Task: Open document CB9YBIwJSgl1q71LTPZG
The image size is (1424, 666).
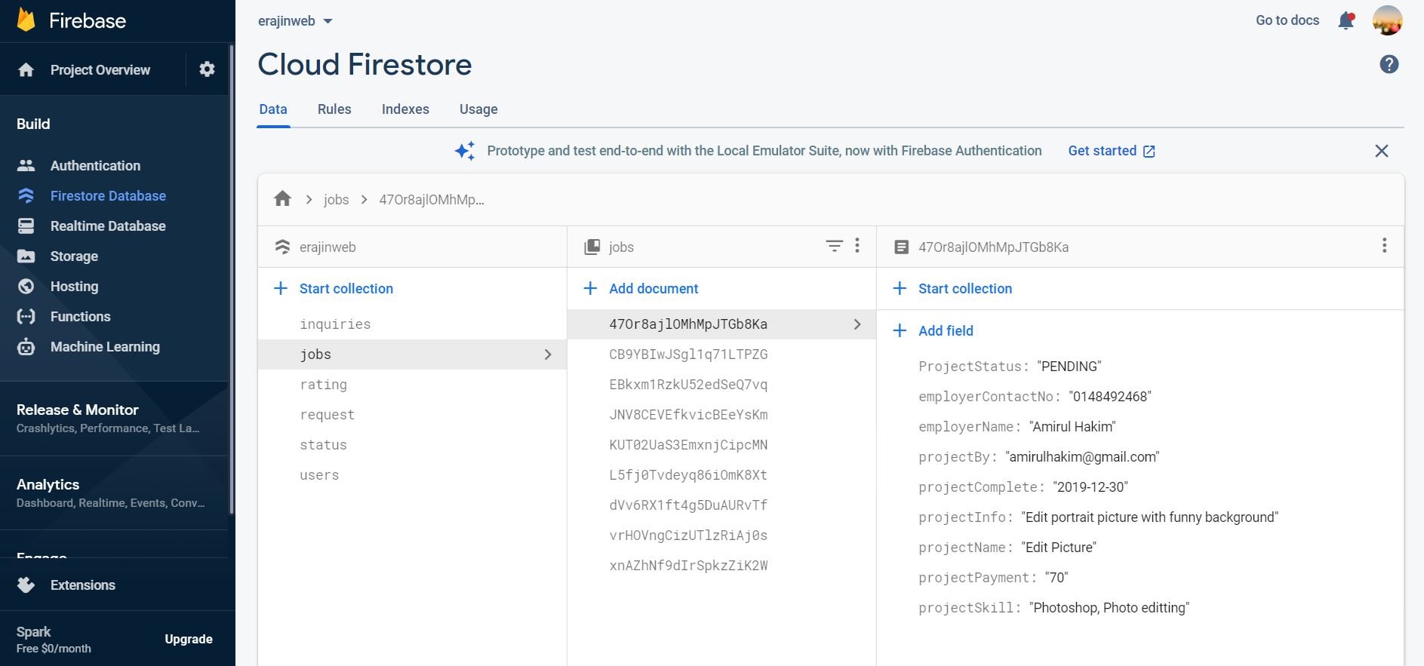Action: 688,354
